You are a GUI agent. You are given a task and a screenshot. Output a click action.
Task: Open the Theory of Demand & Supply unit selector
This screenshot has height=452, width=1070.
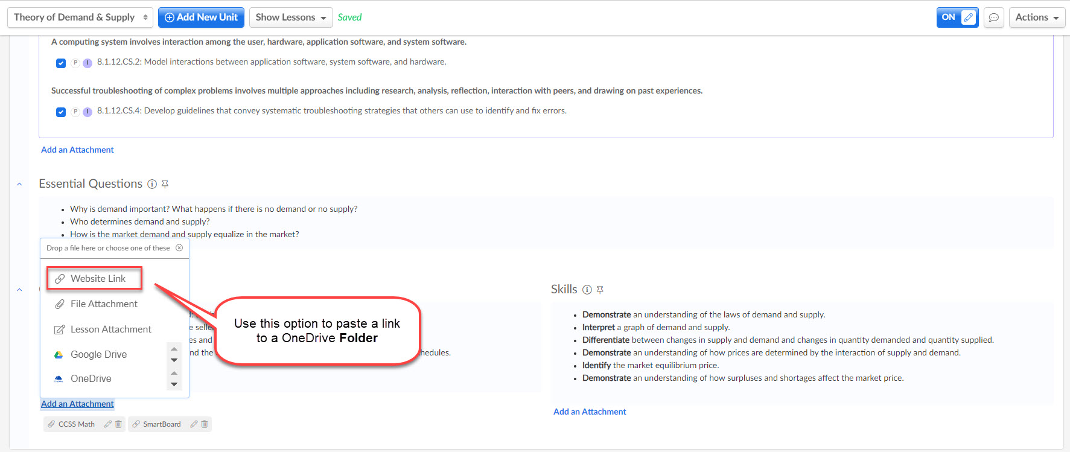coord(80,18)
